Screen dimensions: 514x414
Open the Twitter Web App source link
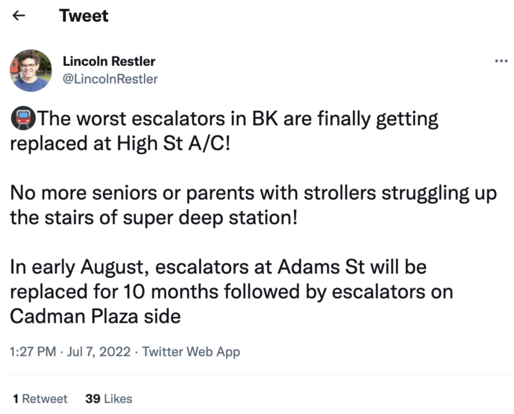tap(191, 352)
